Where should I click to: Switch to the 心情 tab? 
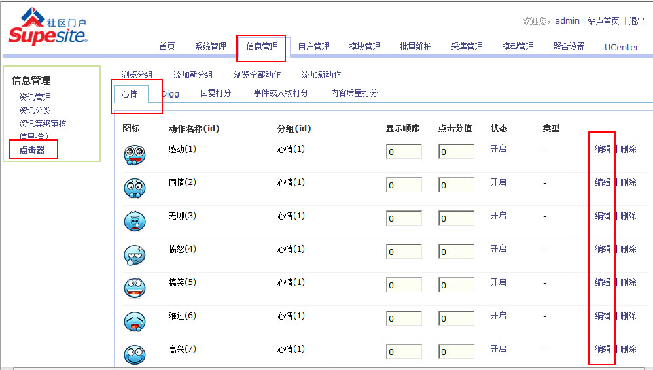point(132,95)
